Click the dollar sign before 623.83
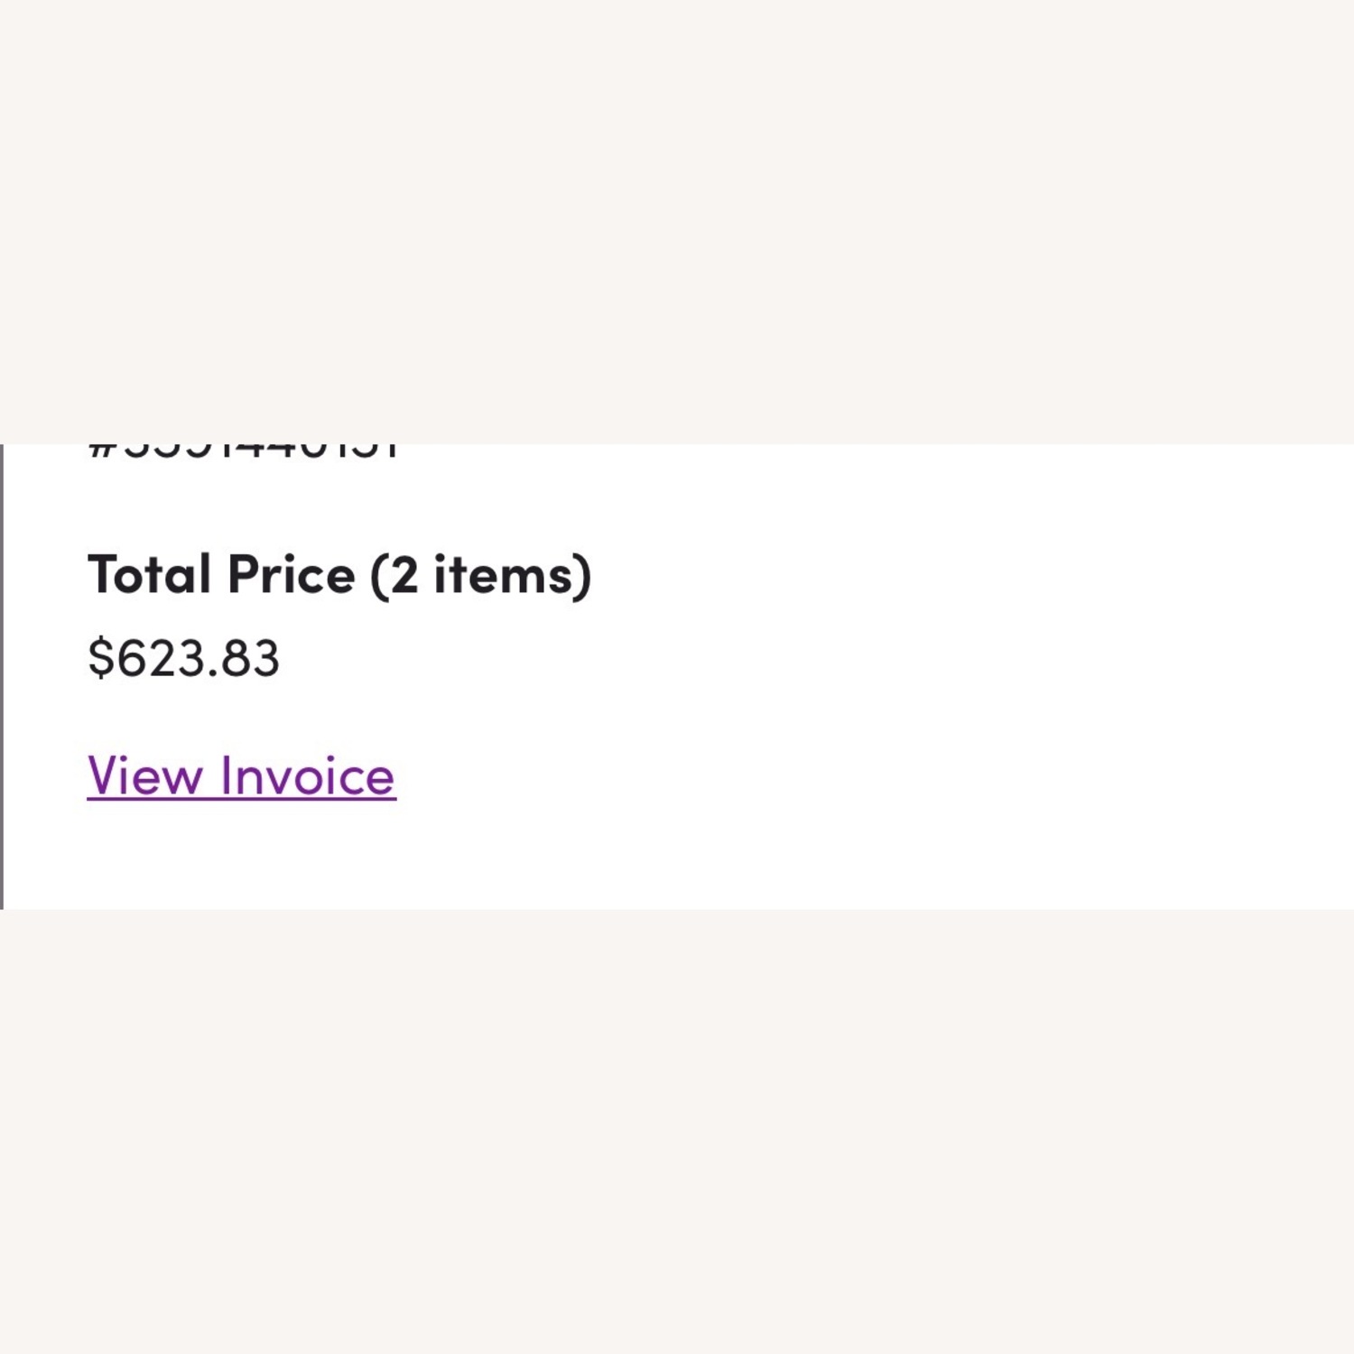The image size is (1354, 1354). coord(100,658)
